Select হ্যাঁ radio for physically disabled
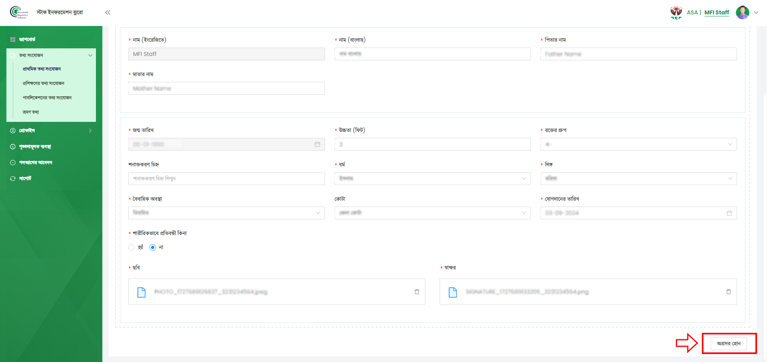This screenshot has width=767, height=362. pos(131,247)
